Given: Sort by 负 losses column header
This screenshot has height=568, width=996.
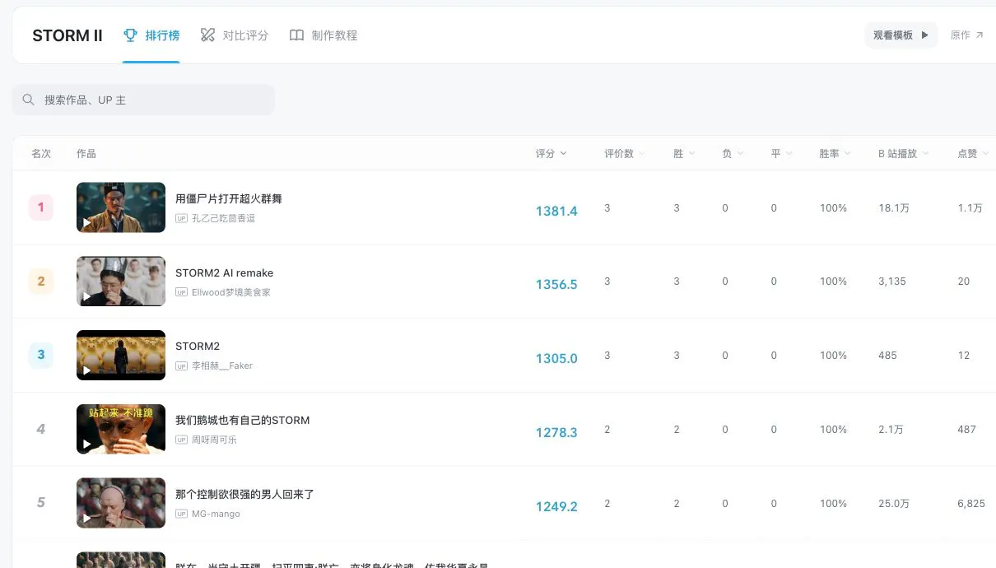Looking at the screenshot, I should coord(733,154).
